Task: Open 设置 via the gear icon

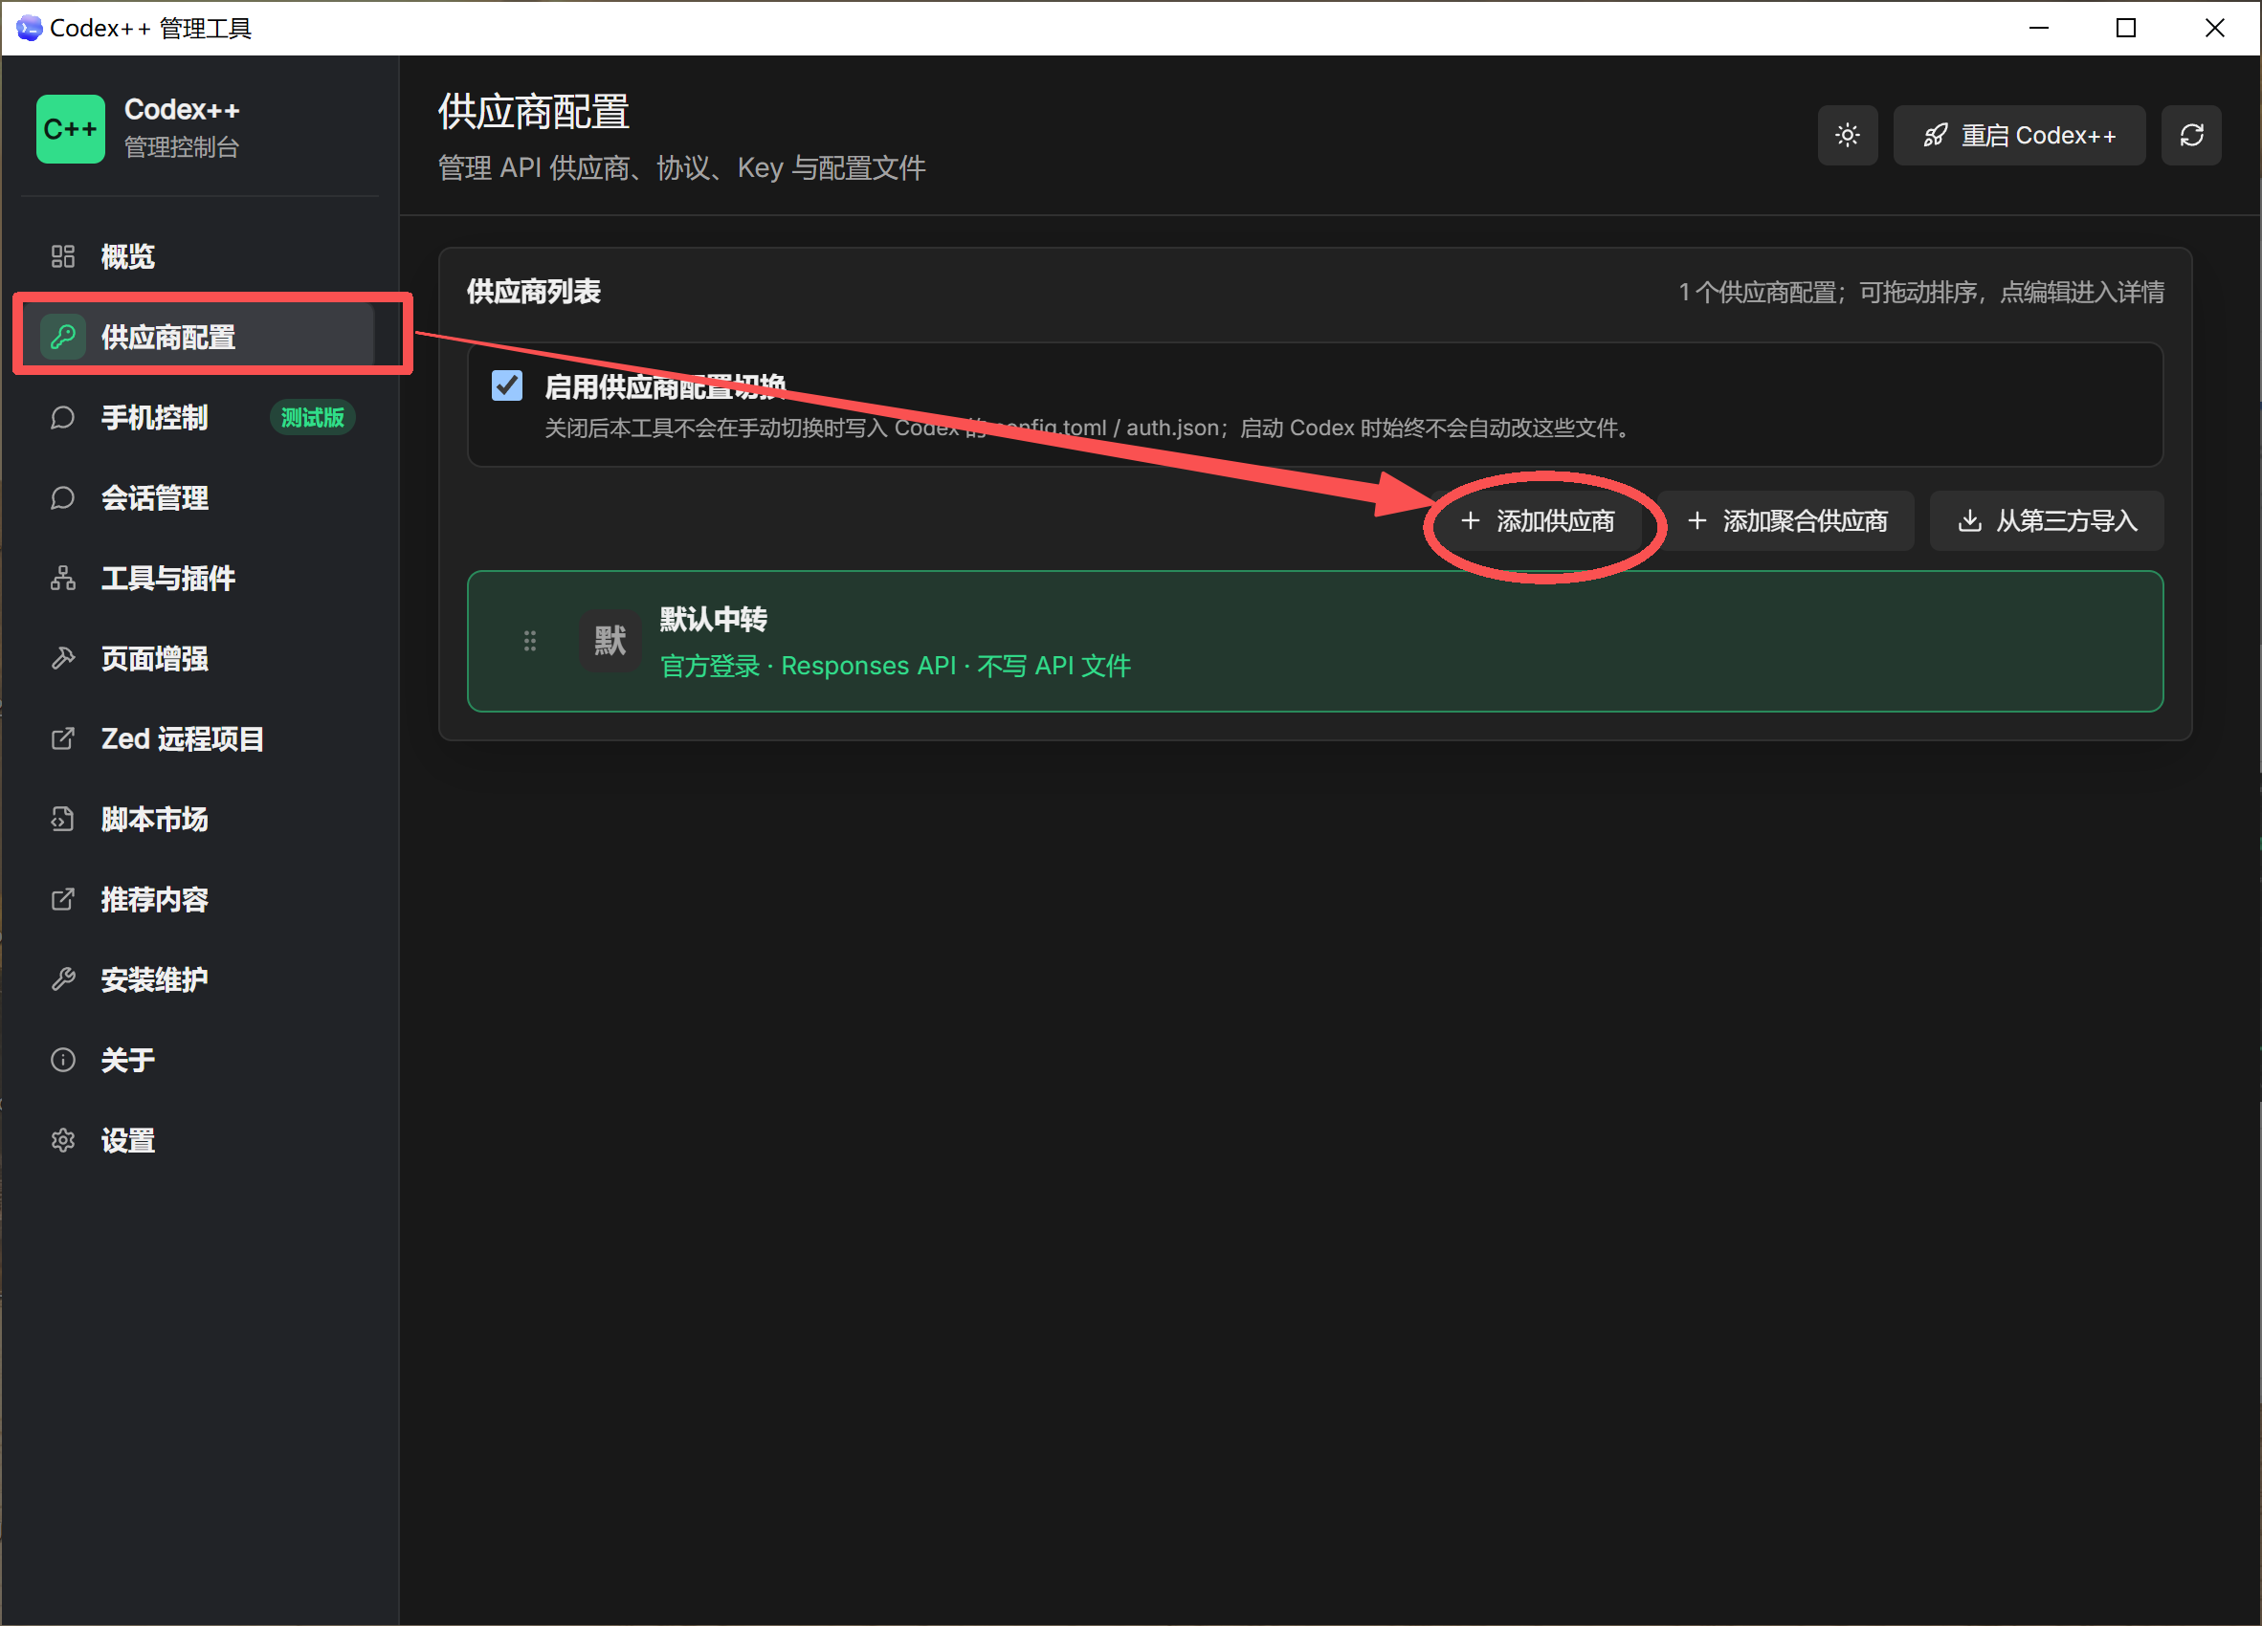Action: 63,1140
